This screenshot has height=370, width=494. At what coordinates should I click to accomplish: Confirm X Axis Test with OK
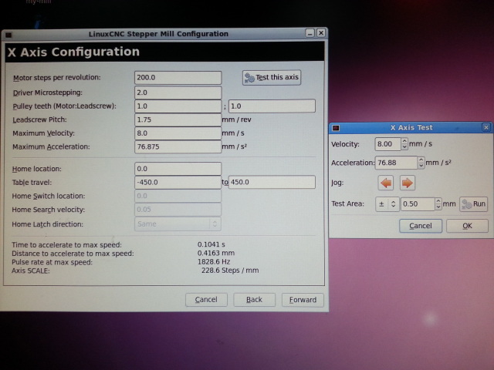pos(467,226)
